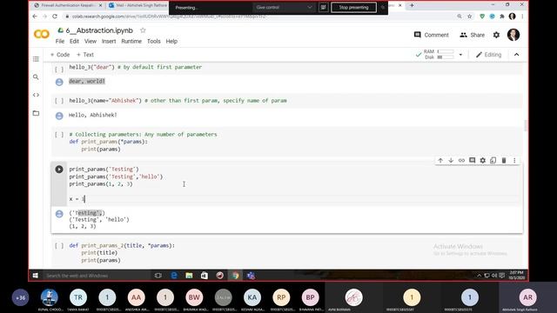The width and height of the screenshot is (557, 313).
Task: Show hidden system tray icons
Action: tap(479, 276)
